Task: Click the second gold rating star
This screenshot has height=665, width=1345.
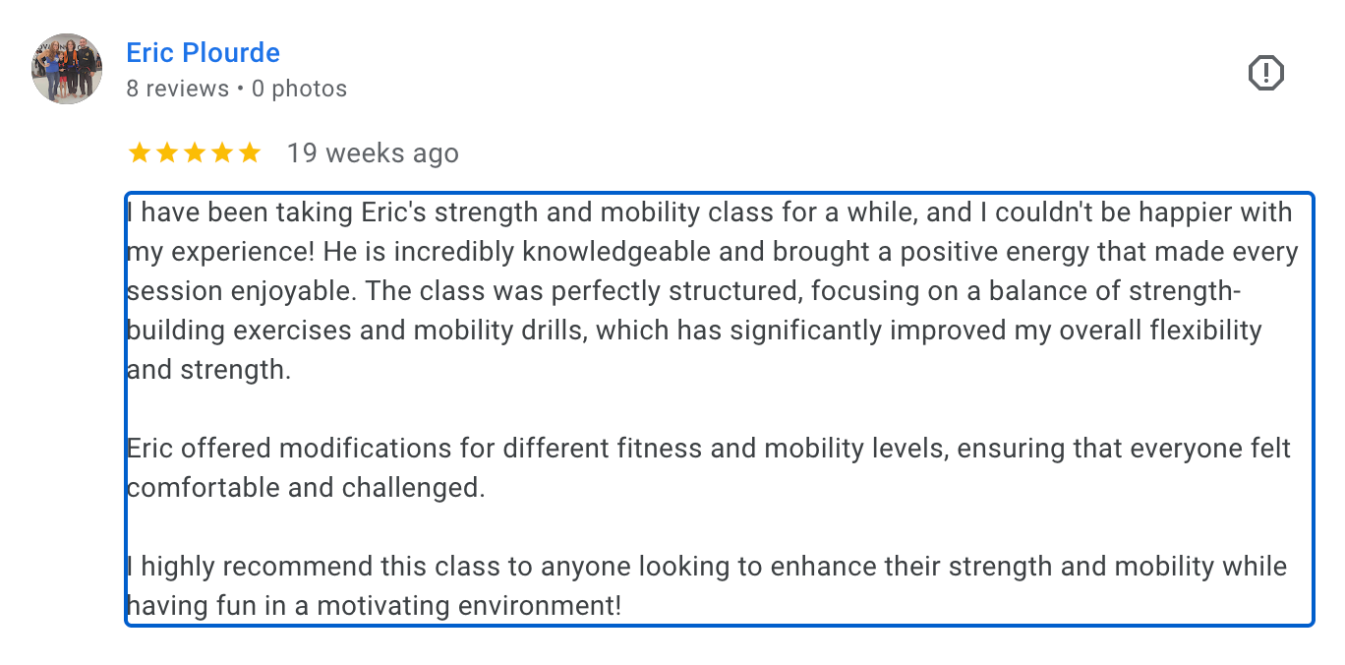Action: [x=167, y=152]
